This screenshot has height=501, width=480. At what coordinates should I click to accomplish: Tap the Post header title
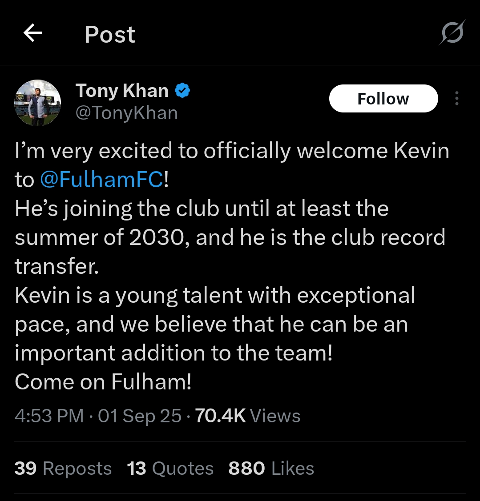[x=110, y=34]
